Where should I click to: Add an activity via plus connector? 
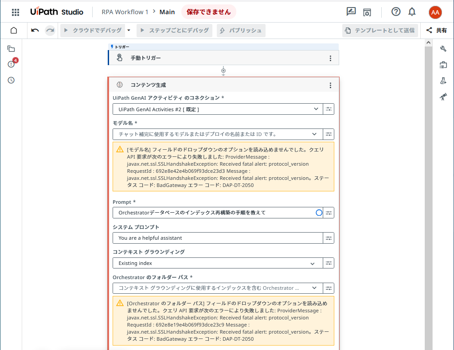223,70
